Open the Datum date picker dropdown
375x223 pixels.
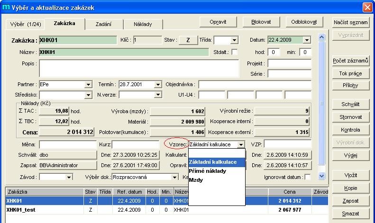tap(307, 40)
